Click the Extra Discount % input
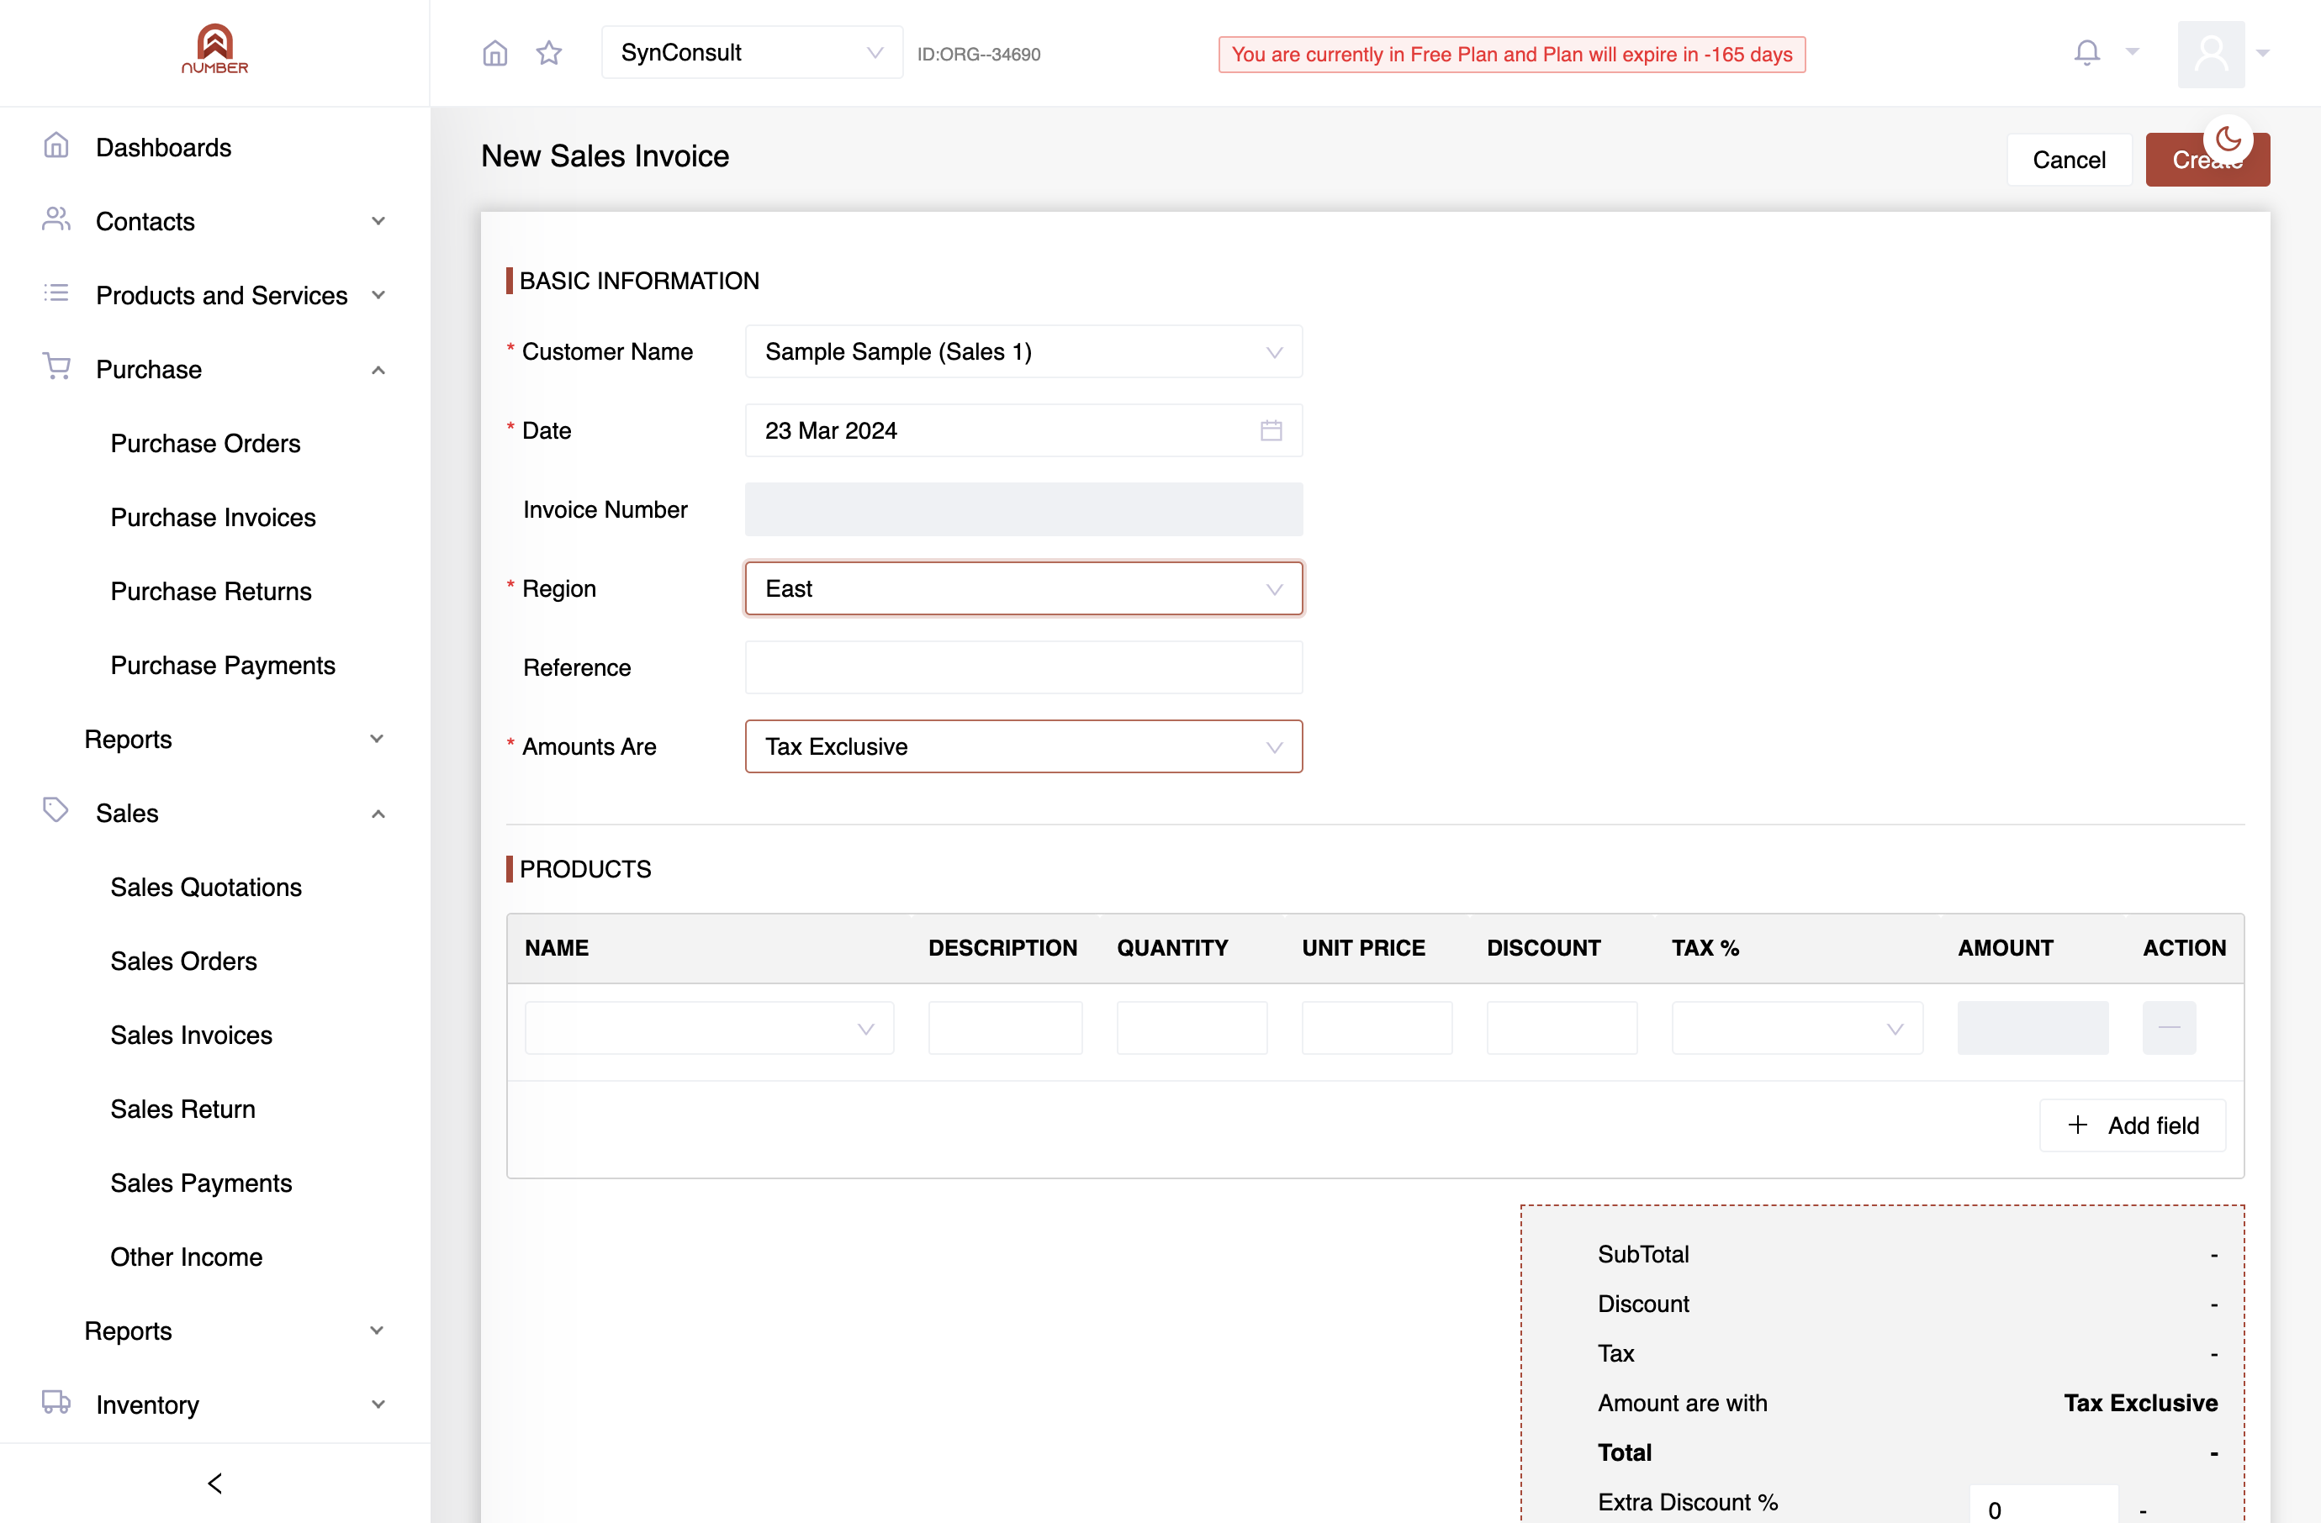 pos(2043,1505)
